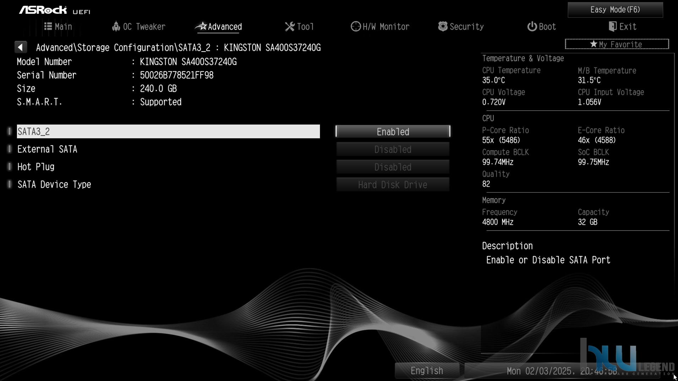
Task: Click the Model Number KINGSTON SA400S37240G value
Action: [x=188, y=62]
